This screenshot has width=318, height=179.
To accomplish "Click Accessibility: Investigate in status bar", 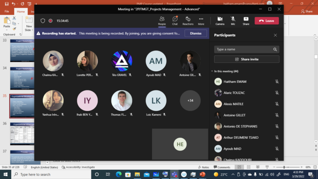I will [78, 167].
